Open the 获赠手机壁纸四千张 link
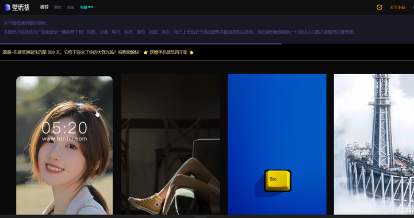Viewport: 414px width, 218px height. pyautogui.click(x=168, y=52)
